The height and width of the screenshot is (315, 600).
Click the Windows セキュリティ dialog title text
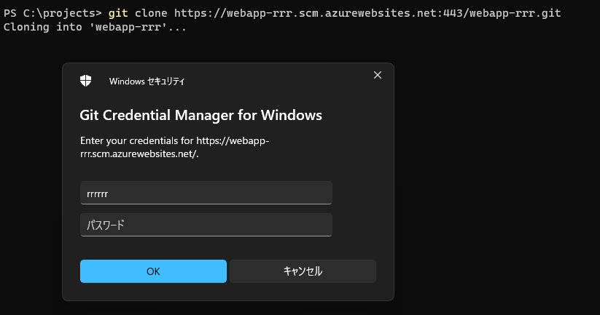click(147, 81)
